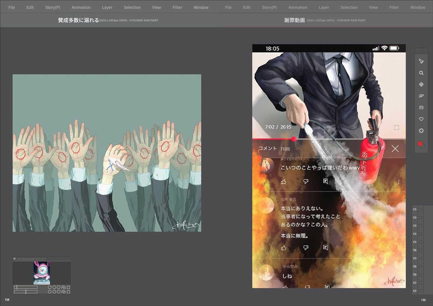Open the image picture icon in toolbar
This screenshot has height=306, width=433.
421,107
